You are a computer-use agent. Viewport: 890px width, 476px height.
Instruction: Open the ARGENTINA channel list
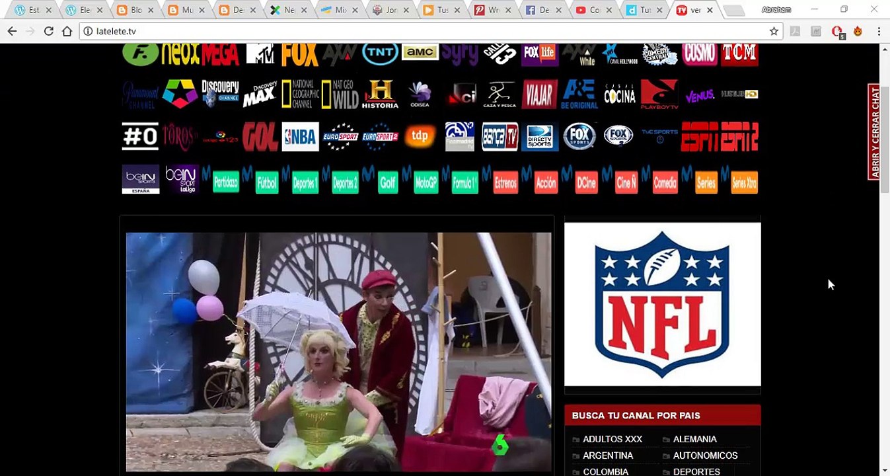coord(608,456)
